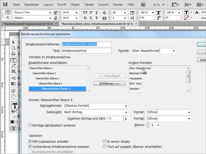The height and width of the screenshot is (154, 206).
Task: Uncheck PDF-Lesezeichen erstellen
Action: tap(30, 141)
